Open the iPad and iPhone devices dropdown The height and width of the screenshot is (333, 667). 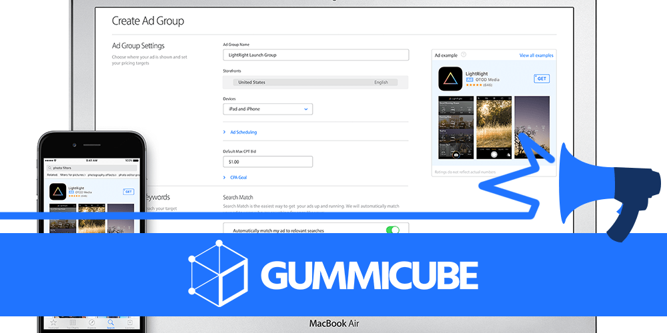coord(267,109)
